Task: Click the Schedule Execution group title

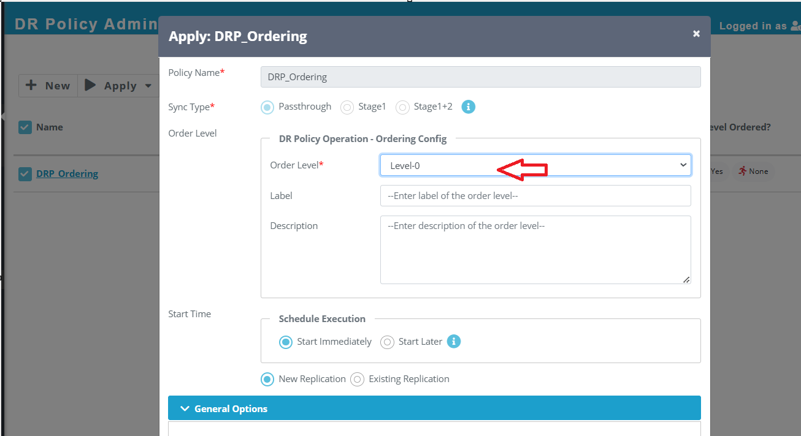Action: (x=322, y=318)
